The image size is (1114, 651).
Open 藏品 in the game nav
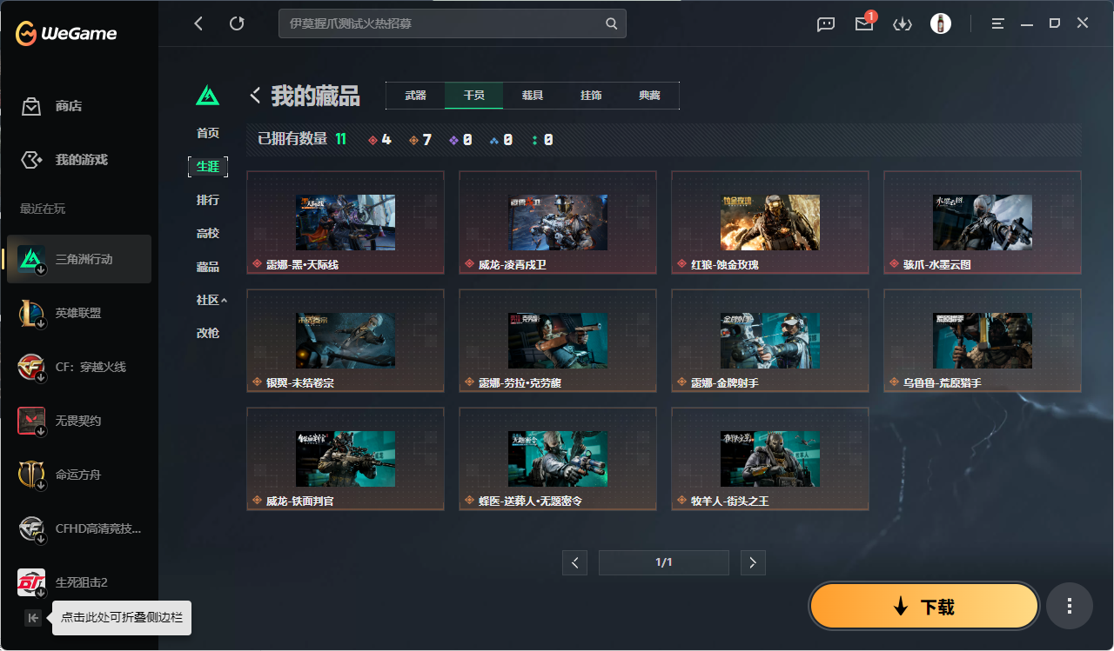[x=208, y=267]
